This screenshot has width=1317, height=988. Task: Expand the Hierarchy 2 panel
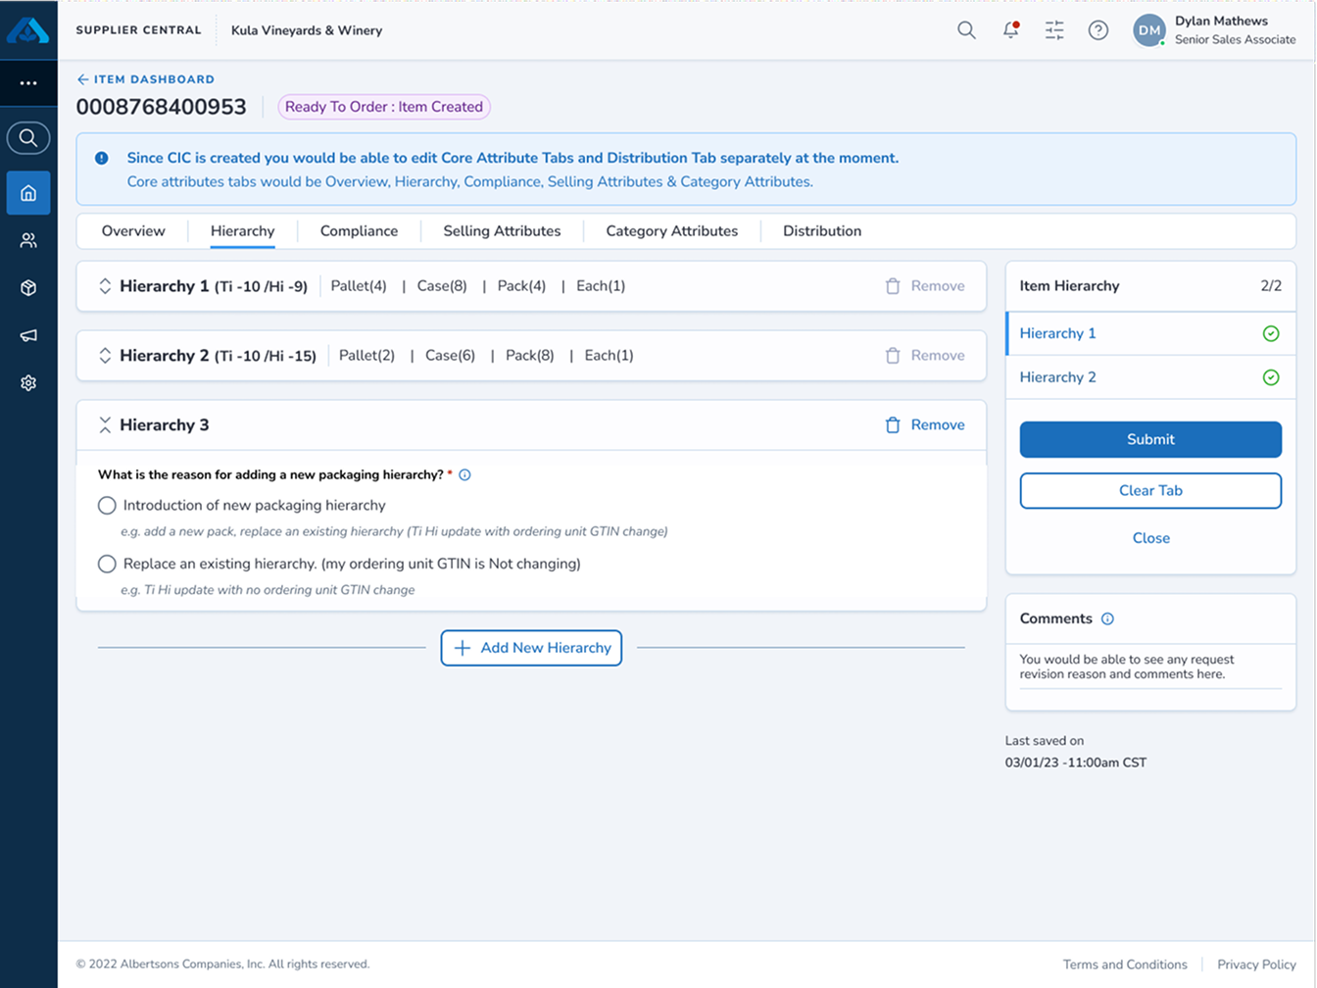tap(105, 355)
